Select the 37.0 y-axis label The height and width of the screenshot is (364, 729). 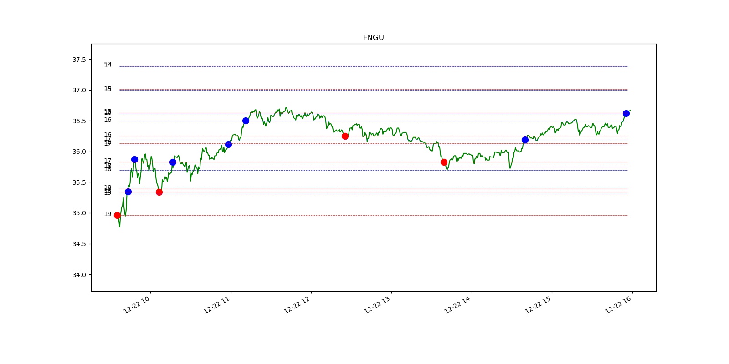point(79,90)
